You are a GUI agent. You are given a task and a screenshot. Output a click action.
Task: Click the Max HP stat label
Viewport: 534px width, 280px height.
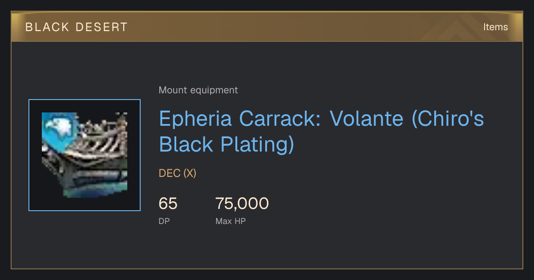(231, 221)
